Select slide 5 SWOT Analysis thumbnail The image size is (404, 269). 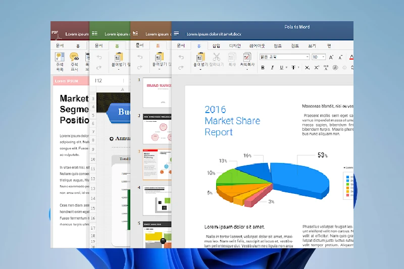click(157, 235)
